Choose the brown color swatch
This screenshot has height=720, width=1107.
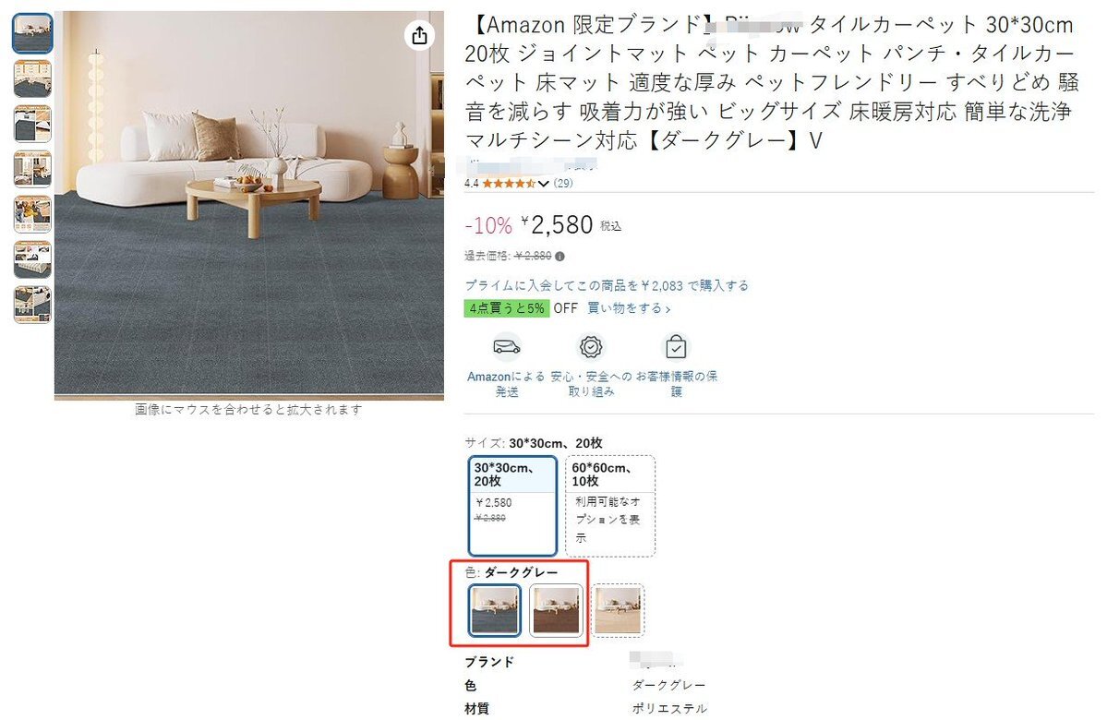(x=556, y=610)
